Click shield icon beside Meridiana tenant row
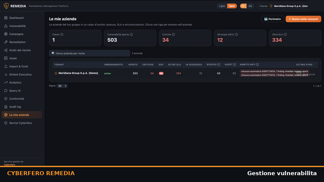Viewport: 324px width, 182px height. 56,73
